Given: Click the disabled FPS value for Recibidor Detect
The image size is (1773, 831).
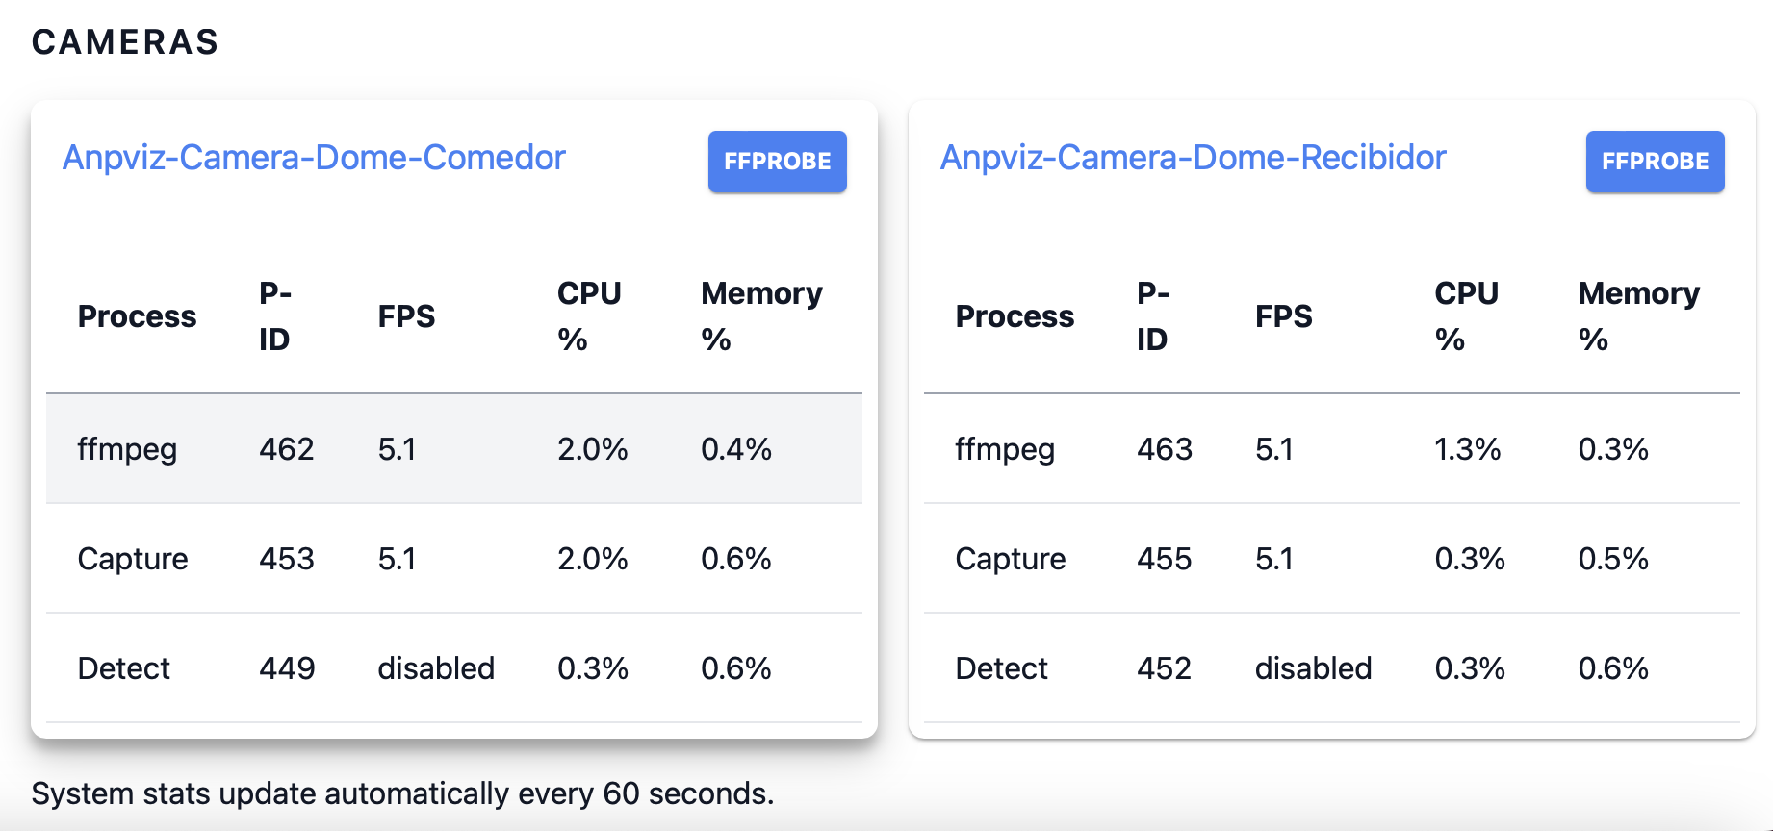Looking at the screenshot, I should (1315, 667).
